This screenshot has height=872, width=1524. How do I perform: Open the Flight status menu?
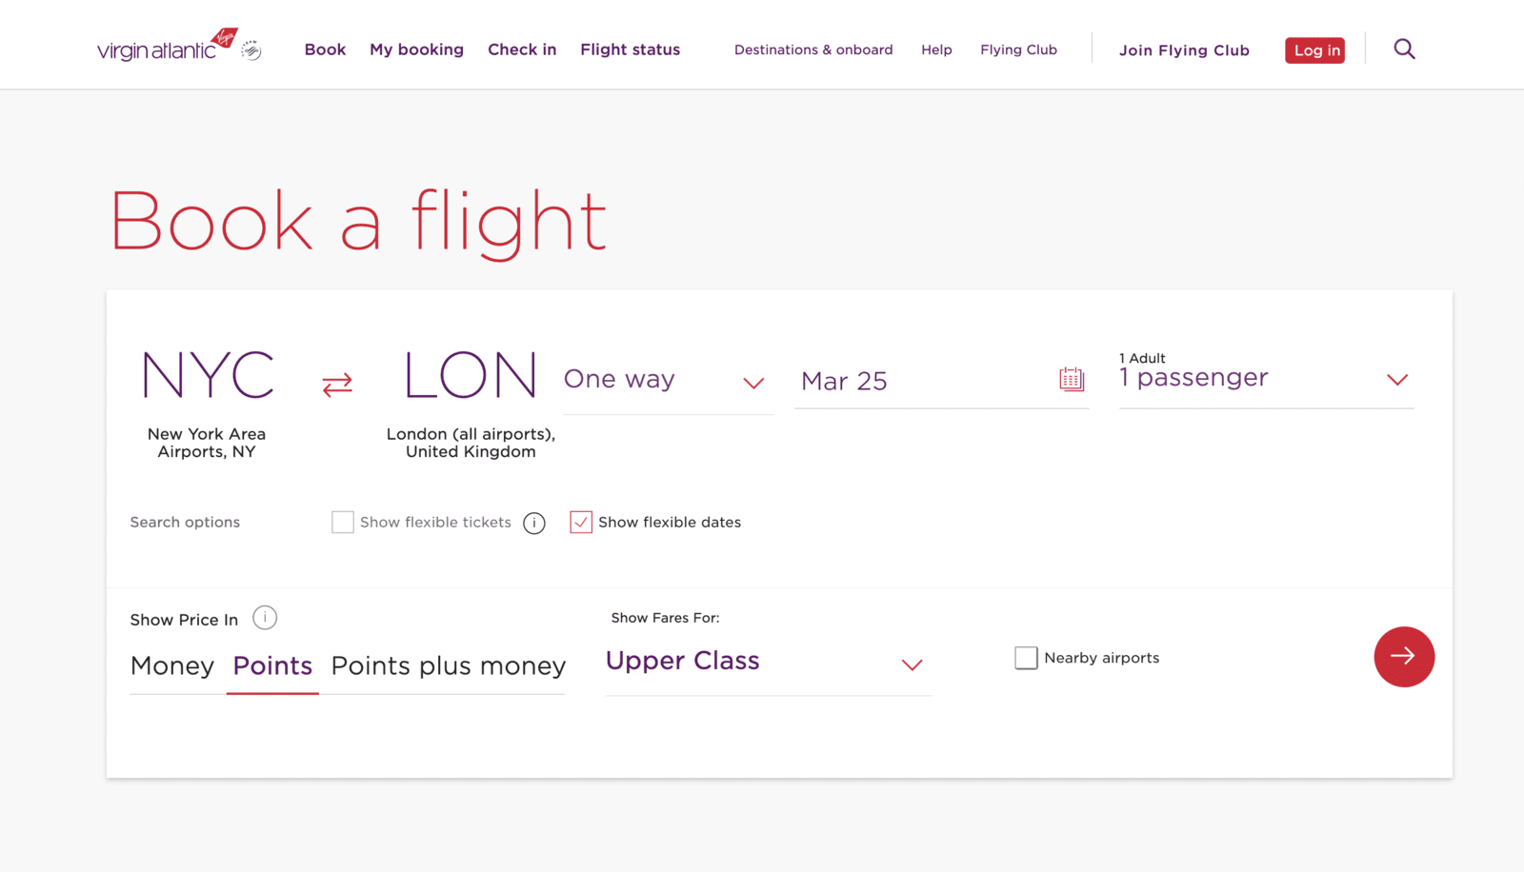click(x=630, y=50)
